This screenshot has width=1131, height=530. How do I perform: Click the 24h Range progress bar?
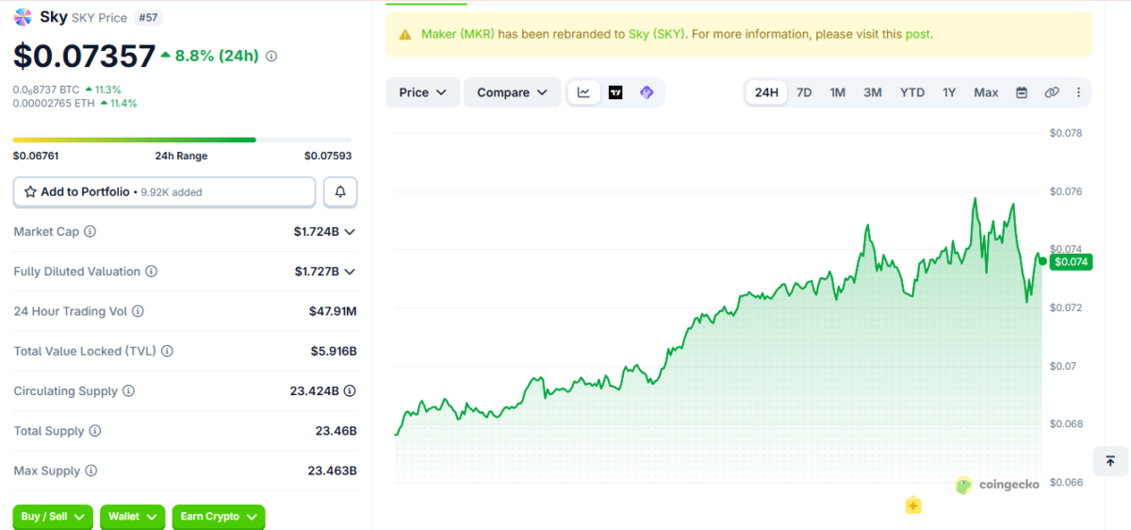coord(183,140)
